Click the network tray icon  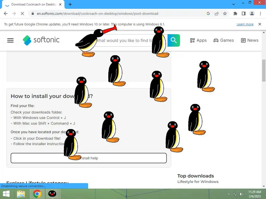click(235, 194)
